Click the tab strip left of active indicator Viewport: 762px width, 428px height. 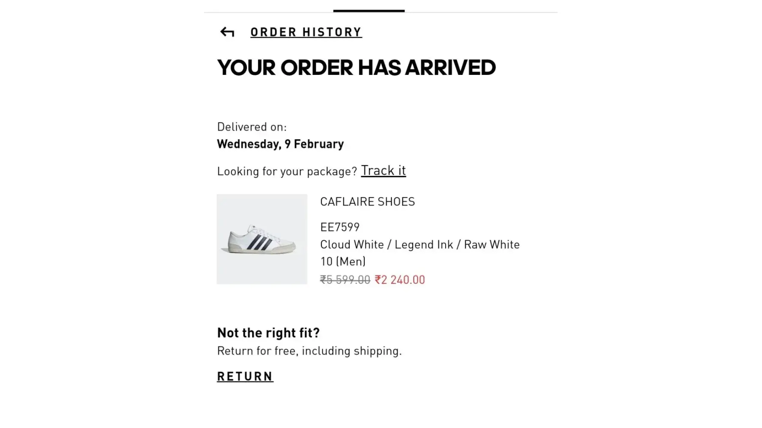pos(268,12)
